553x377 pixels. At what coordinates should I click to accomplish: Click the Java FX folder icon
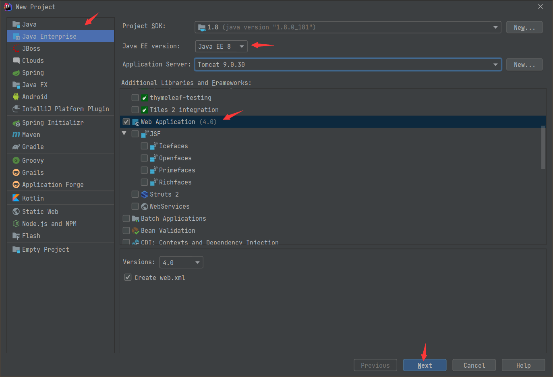click(16, 85)
